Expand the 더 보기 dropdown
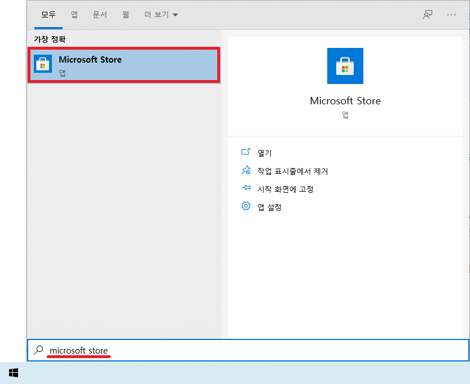Viewport: 470px width, 384px height. tap(161, 15)
